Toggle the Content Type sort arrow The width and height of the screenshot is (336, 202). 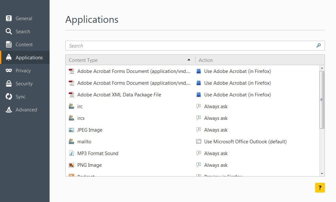click(189, 60)
